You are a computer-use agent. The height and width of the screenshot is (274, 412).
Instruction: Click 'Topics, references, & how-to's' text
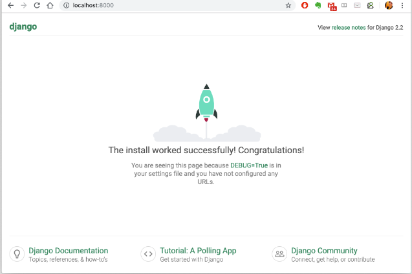68,260
